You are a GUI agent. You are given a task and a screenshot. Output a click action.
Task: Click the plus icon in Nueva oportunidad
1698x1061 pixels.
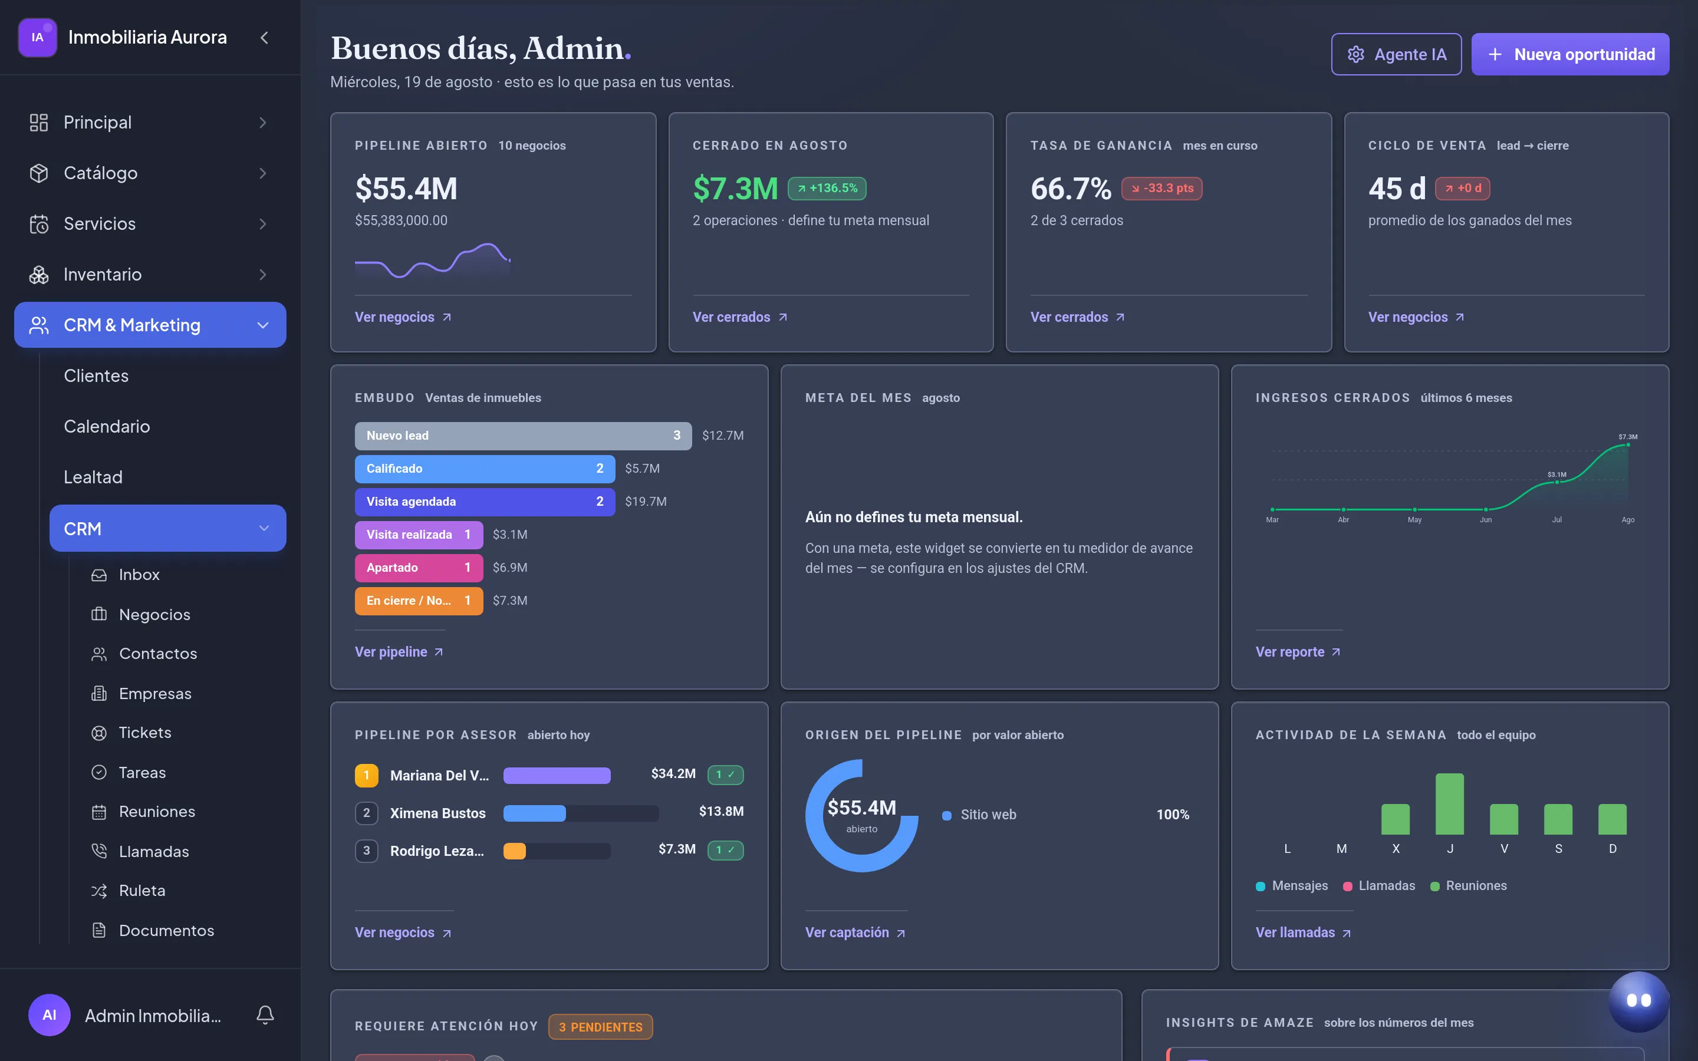point(1495,54)
